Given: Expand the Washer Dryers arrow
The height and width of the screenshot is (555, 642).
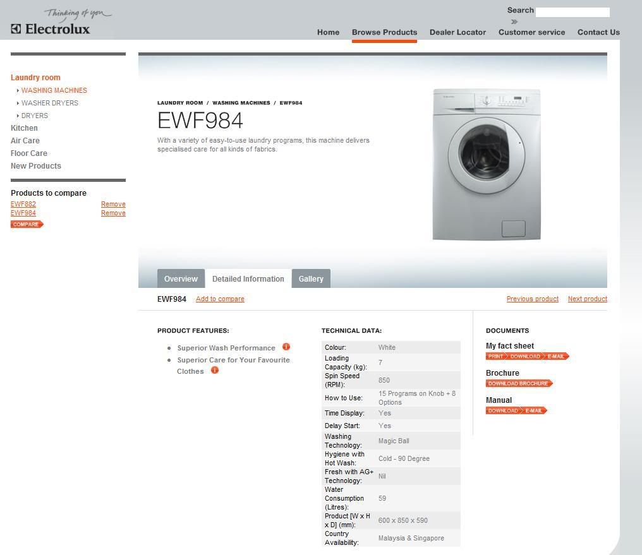Looking at the screenshot, I should pos(18,103).
